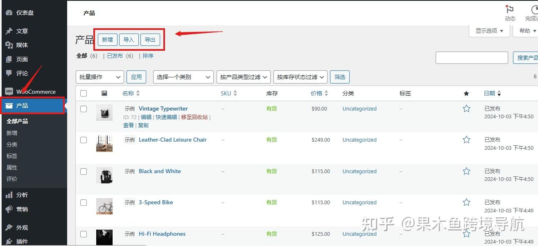The height and width of the screenshot is (246, 538).
Task: Open the 分析 analytics icon
Action: tap(9, 195)
